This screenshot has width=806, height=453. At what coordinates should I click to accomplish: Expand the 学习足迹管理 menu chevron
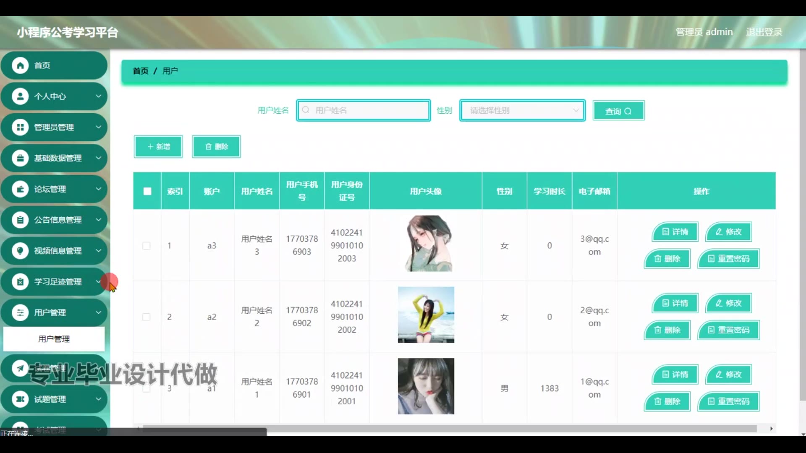tap(98, 281)
